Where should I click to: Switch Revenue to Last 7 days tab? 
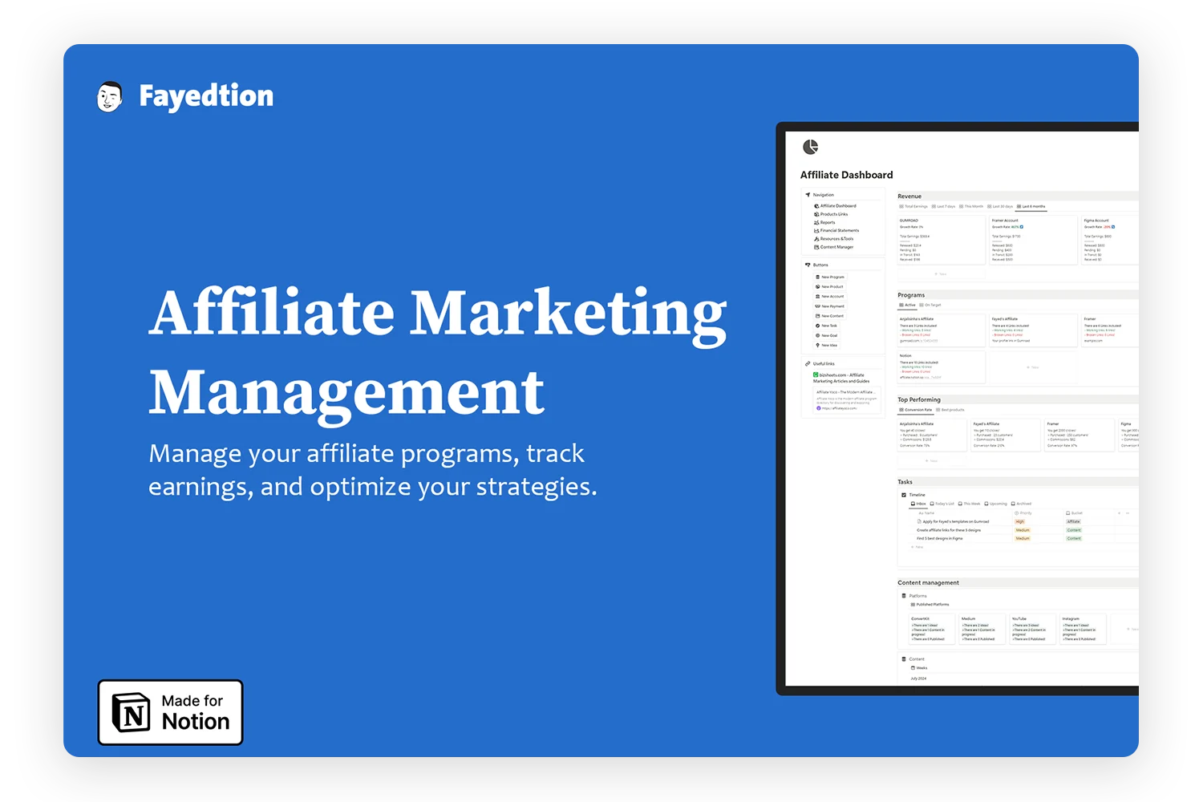point(943,206)
